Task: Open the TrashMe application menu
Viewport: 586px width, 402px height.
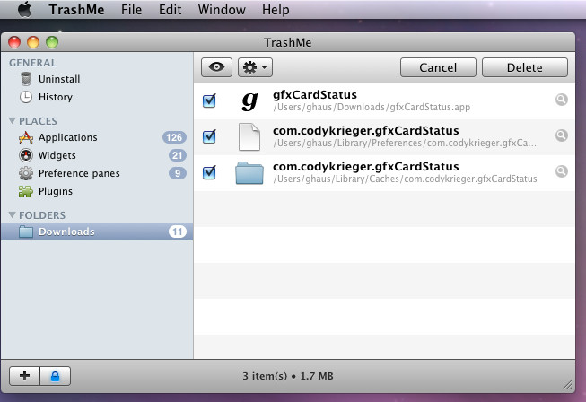Action: 76,10
